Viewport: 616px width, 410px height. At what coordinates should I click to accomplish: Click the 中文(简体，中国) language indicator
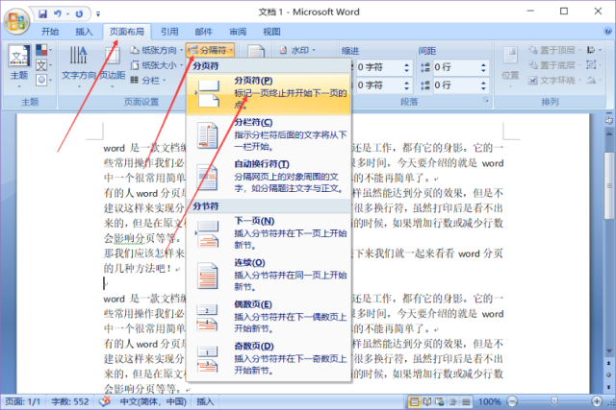tap(153, 401)
